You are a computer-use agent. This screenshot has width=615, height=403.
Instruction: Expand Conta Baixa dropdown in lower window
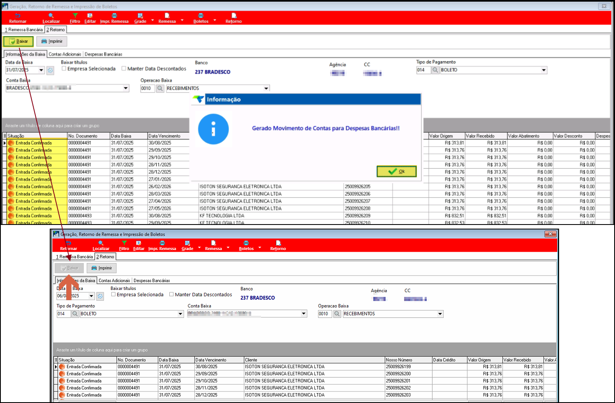[x=304, y=314]
